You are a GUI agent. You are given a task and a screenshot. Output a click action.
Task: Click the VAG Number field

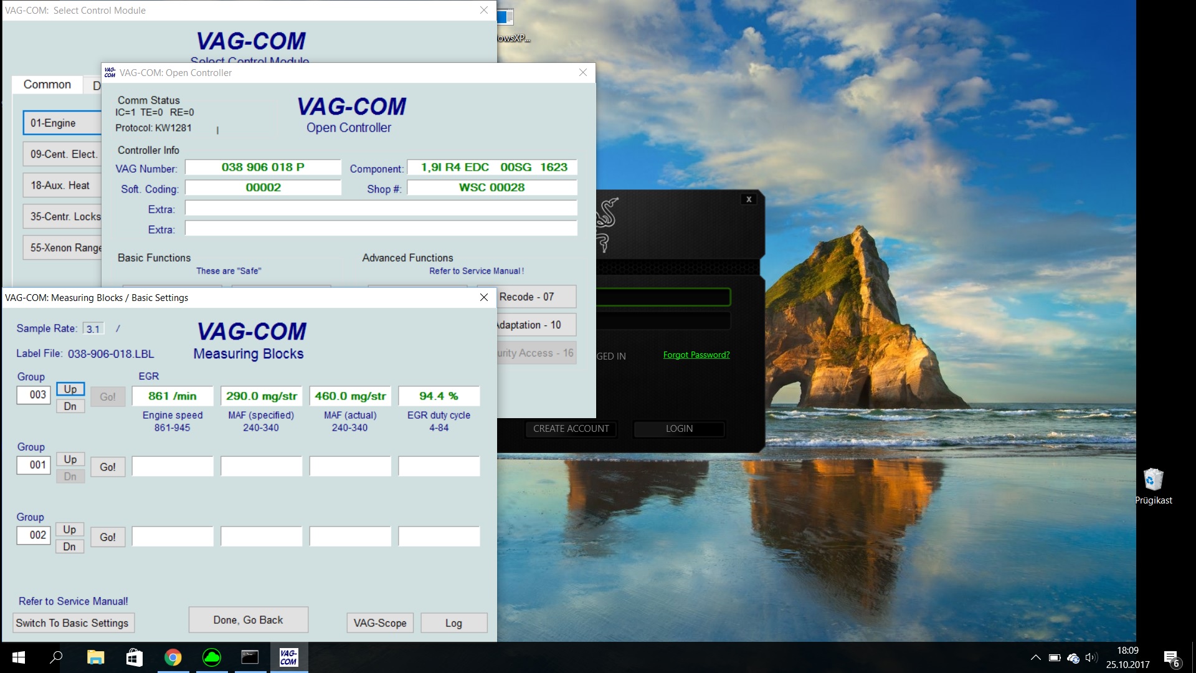(x=263, y=167)
